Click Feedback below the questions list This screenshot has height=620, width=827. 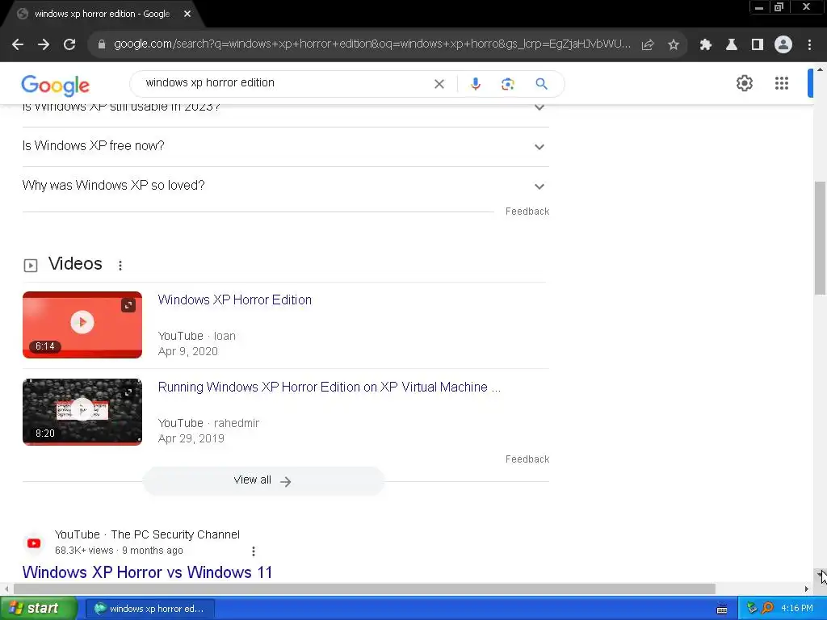(x=527, y=212)
